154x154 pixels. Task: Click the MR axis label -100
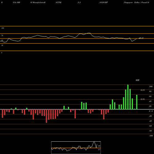coord(151,136)
